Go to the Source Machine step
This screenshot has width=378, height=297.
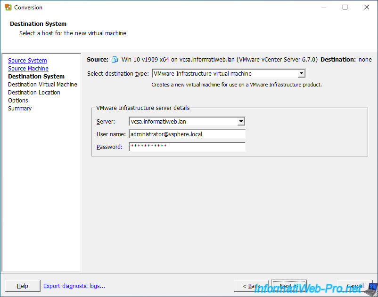coord(28,68)
